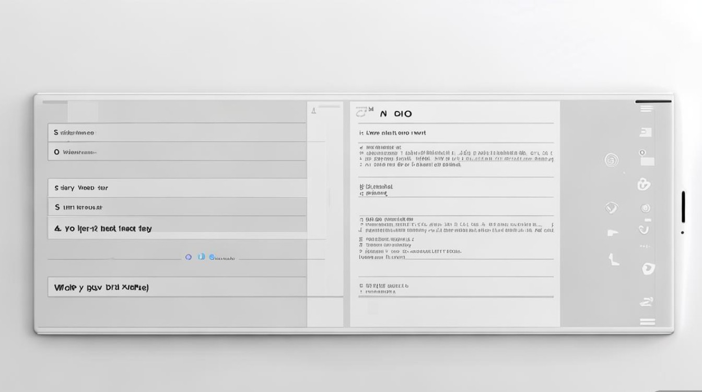Click the small folder icon below hamburger menu
Viewport: 702px width, 392px height.
[x=646, y=132]
